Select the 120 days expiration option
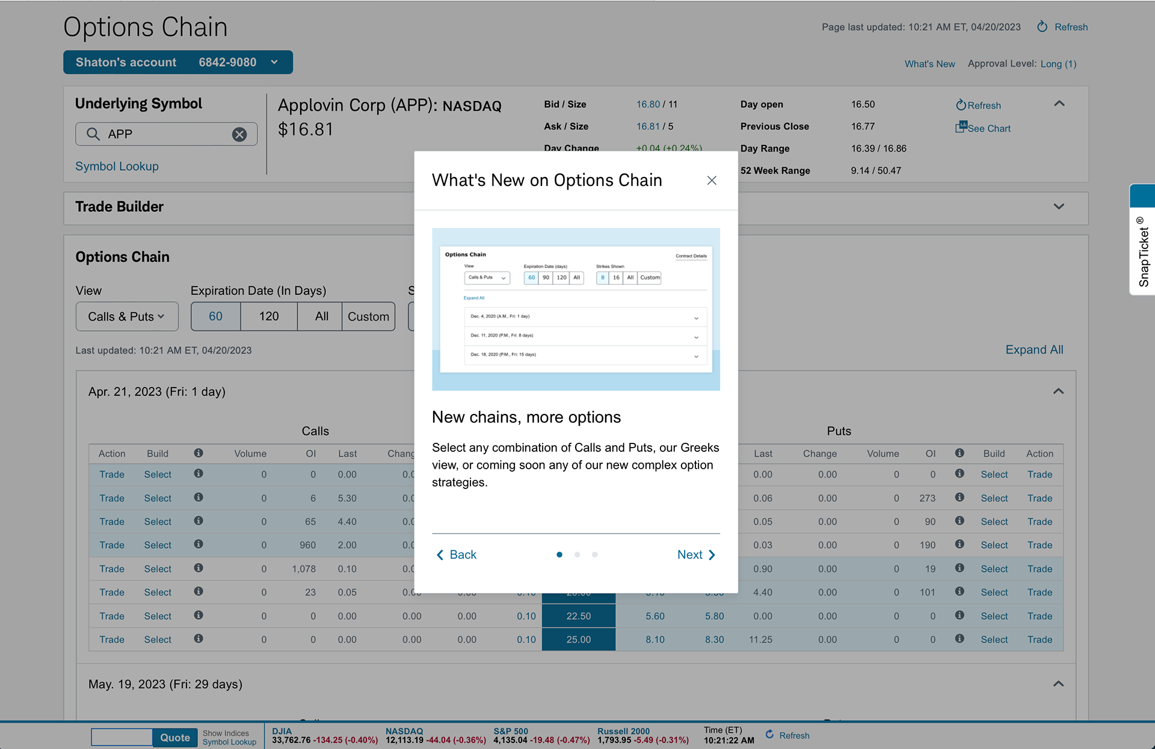The image size is (1155, 749). 268,316
